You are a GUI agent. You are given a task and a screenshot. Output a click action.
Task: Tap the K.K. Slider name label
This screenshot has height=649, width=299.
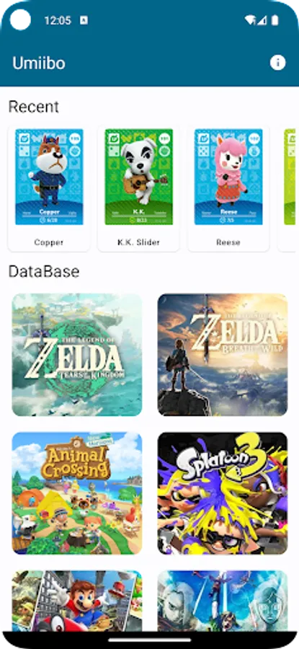pos(139,242)
